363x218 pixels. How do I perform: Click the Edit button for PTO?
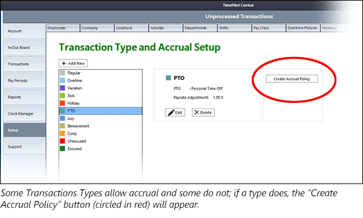(x=175, y=113)
